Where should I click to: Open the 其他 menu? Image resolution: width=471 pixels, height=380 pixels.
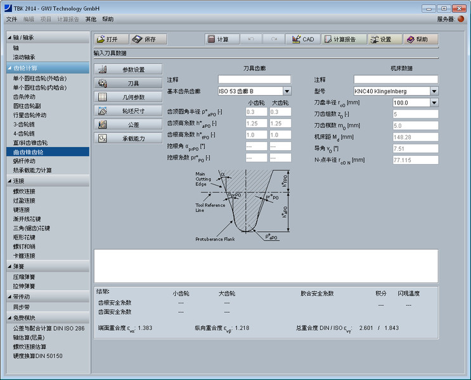pos(91,19)
